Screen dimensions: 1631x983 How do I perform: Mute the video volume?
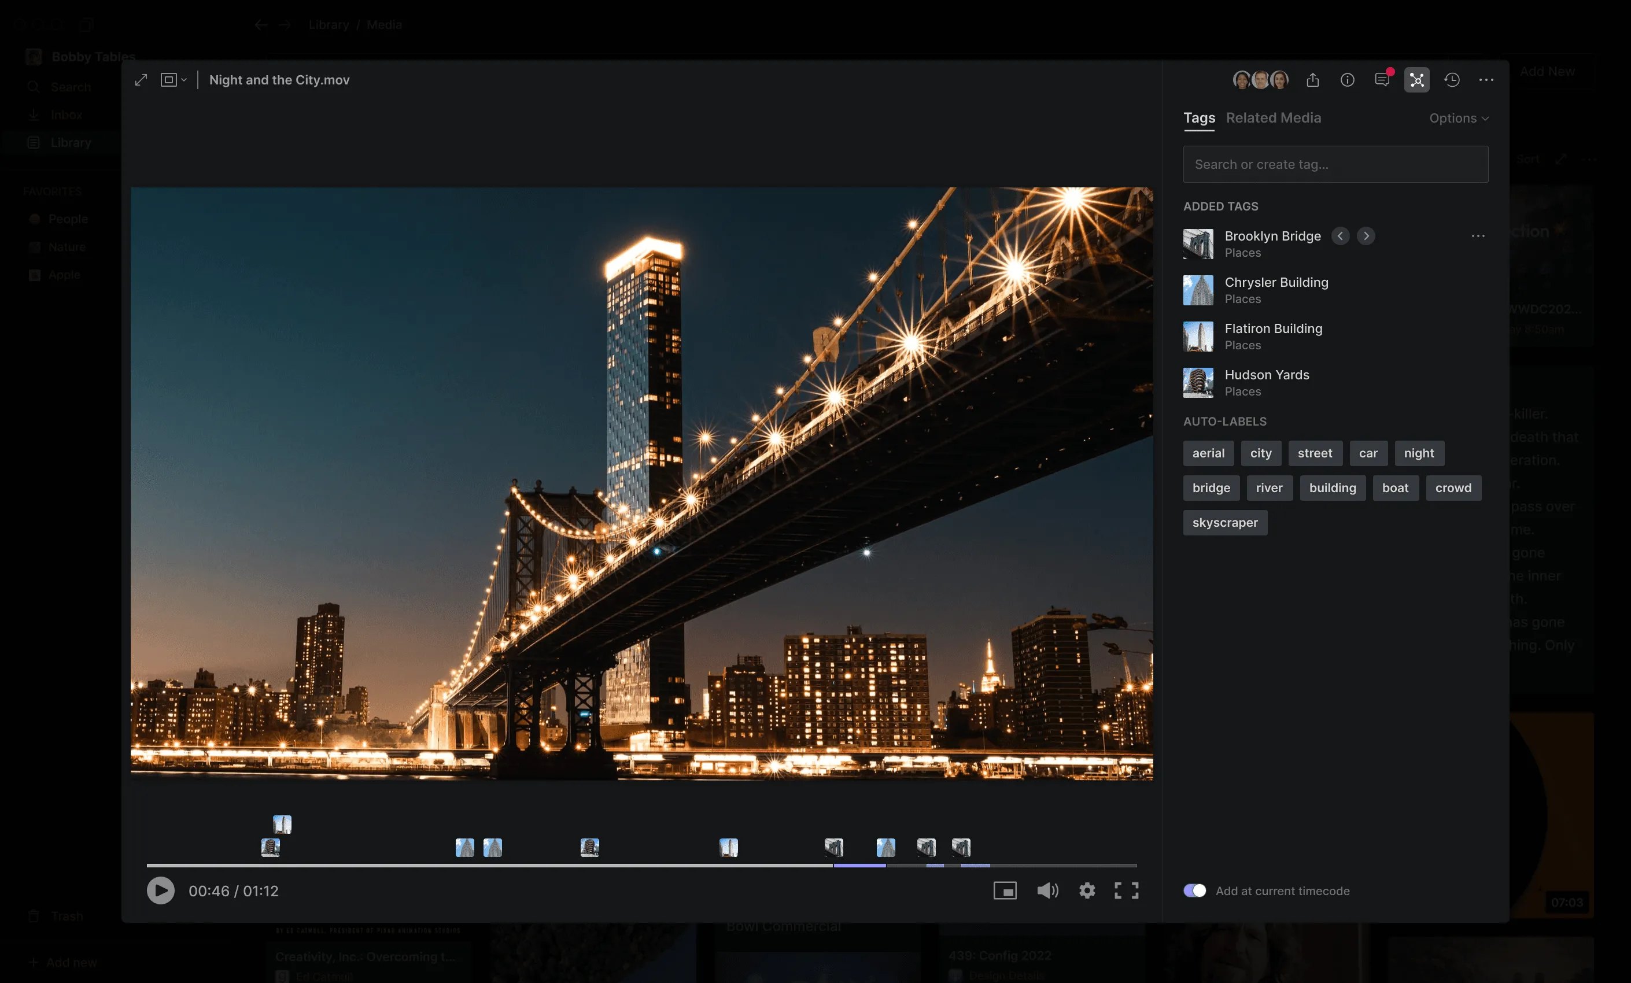coord(1047,891)
